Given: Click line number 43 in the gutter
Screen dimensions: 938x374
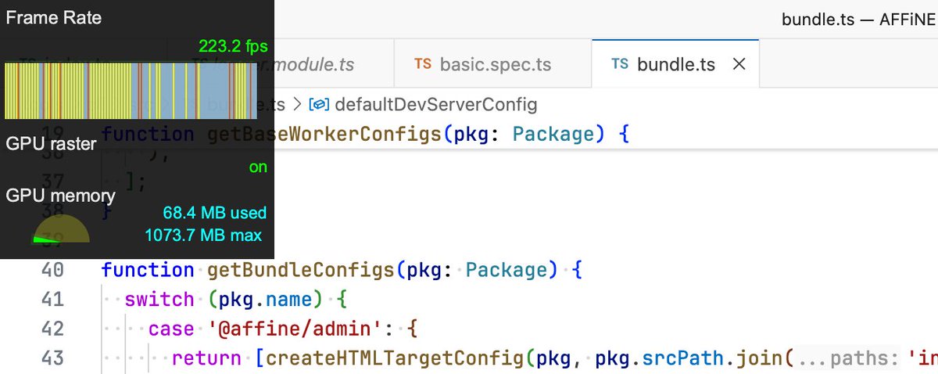Looking at the screenshot, I should tap(52, 359).
